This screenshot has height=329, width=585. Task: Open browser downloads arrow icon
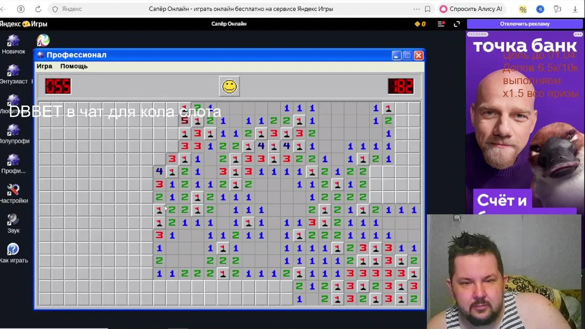pyautogui.click(x=575, y=9)
